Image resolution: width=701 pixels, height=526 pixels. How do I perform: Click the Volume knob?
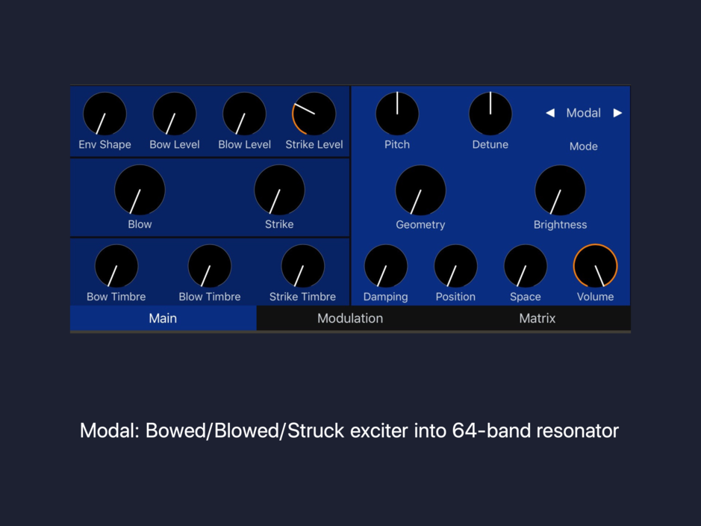[595, 266]
